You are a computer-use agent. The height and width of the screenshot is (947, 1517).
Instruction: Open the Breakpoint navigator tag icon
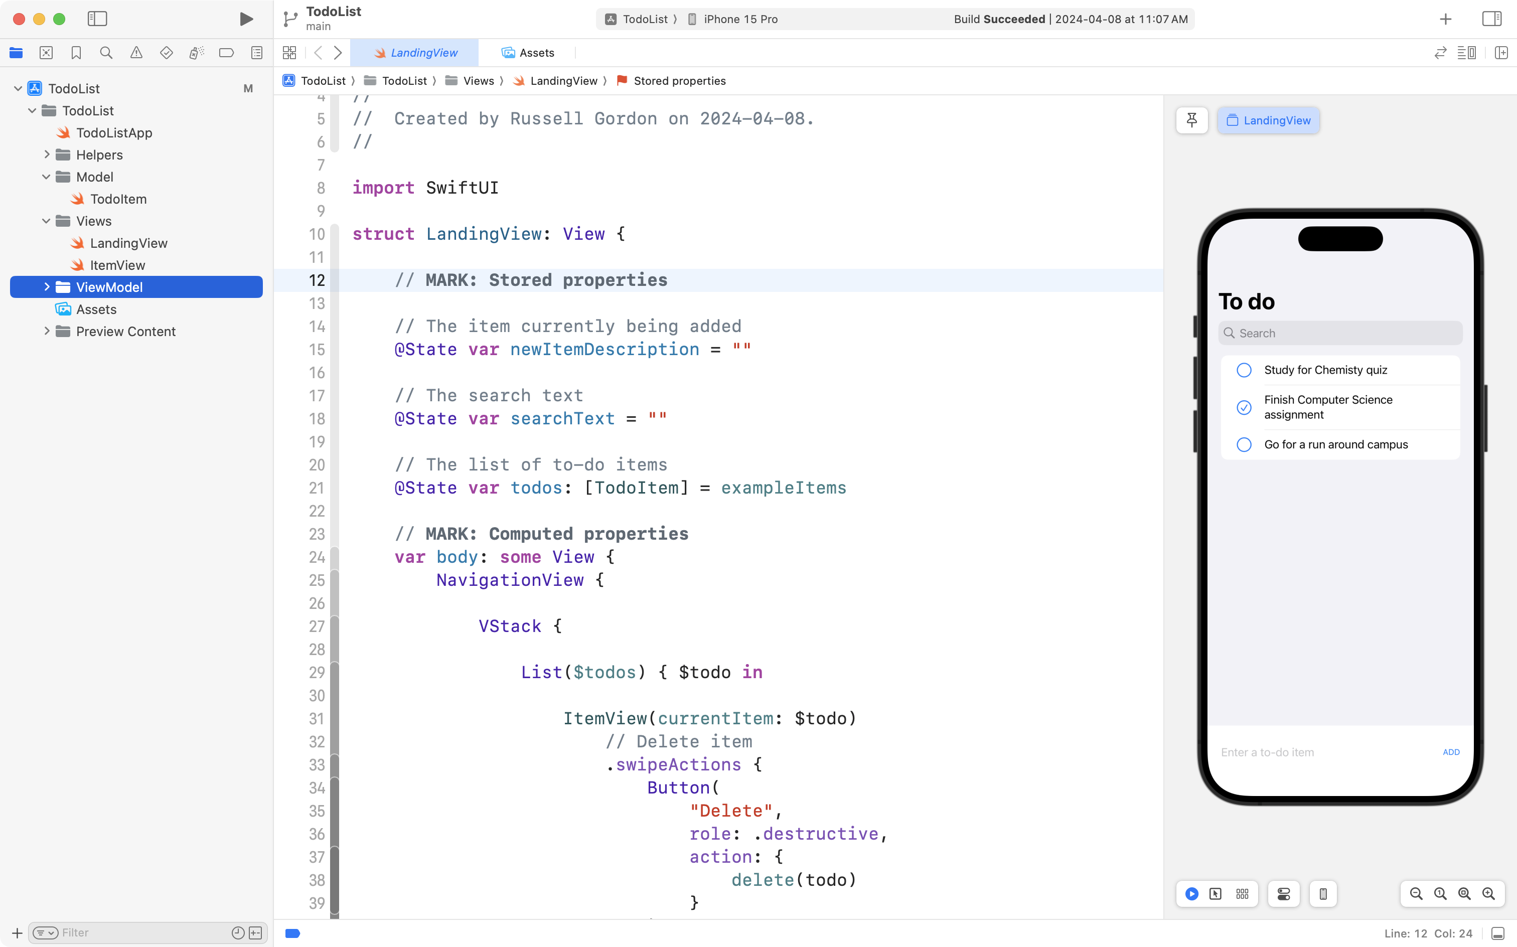coord(226,53)
